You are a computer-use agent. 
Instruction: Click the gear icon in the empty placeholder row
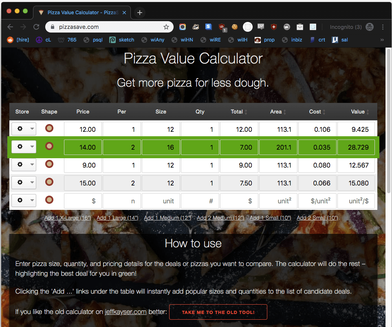pos(20,200)
